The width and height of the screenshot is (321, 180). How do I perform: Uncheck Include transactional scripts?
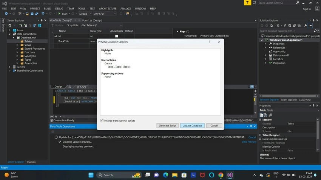point(102,121)
